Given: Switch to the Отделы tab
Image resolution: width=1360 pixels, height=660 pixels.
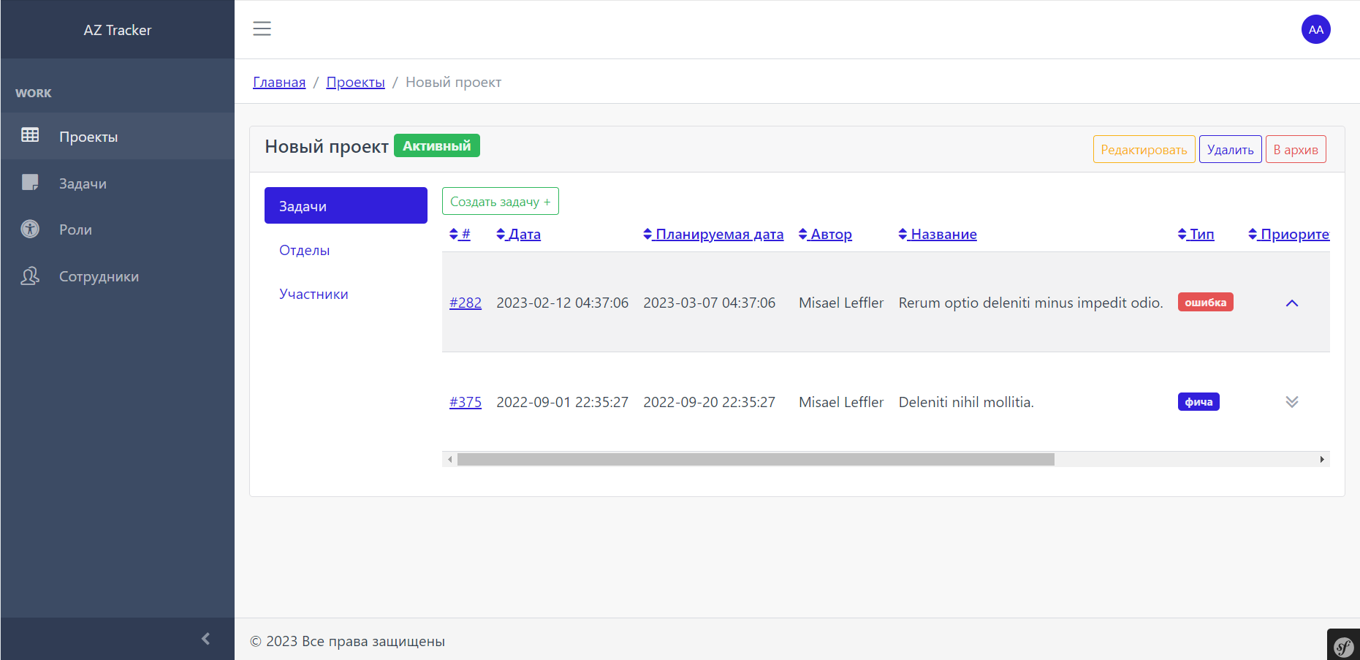Looking at the screenshot, I should pyautogui.click(x=304, y=249).
